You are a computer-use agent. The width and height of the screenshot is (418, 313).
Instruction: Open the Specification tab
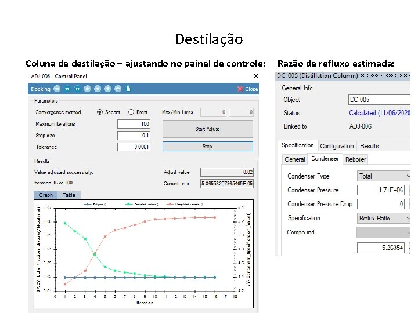(x=297, y=145)
